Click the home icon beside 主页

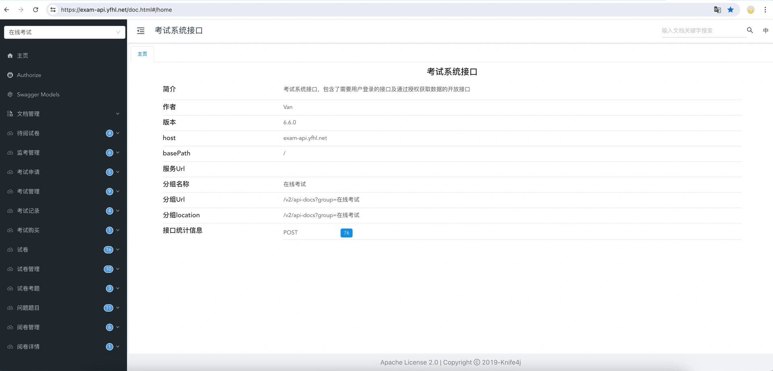coord(10,56)
